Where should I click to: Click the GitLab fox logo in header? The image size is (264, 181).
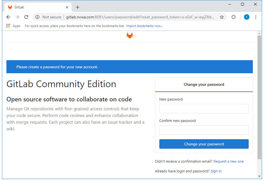point(130,35)
